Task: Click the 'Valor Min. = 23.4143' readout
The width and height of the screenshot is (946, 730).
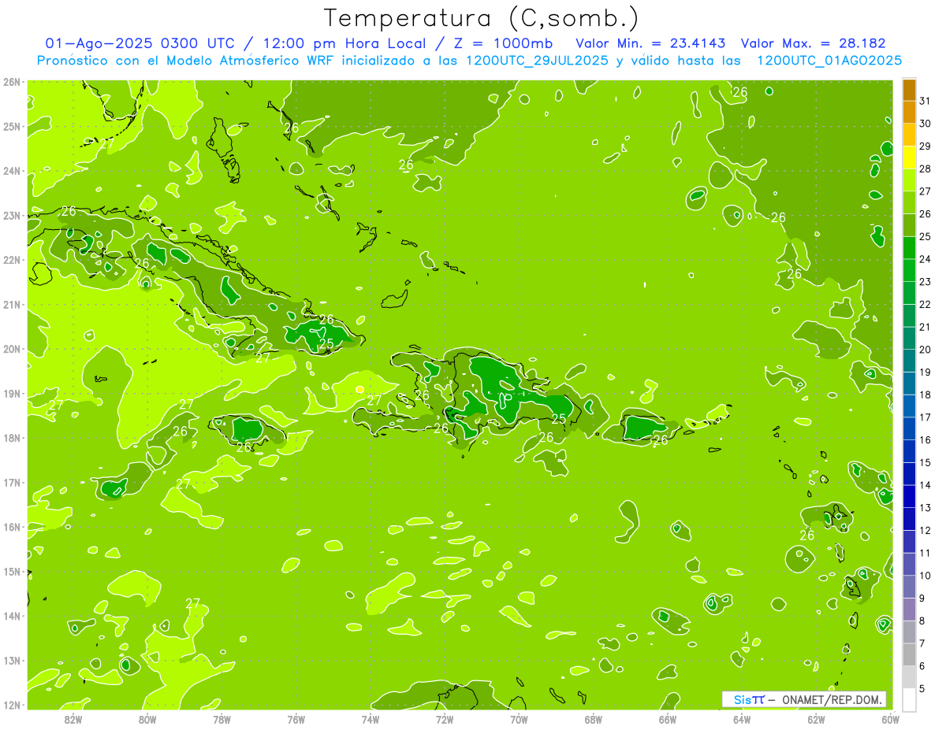Action: coord(650,44)
